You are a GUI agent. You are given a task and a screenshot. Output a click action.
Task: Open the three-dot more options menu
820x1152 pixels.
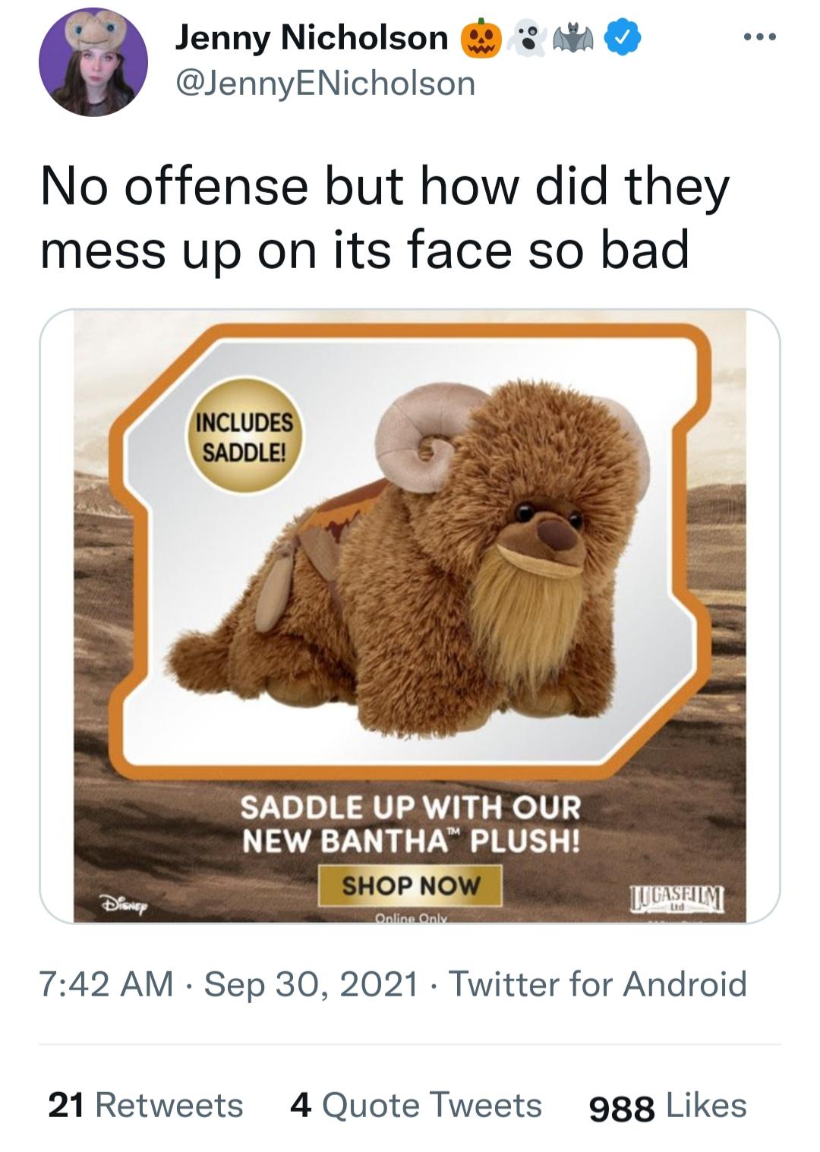coord(760,37)
